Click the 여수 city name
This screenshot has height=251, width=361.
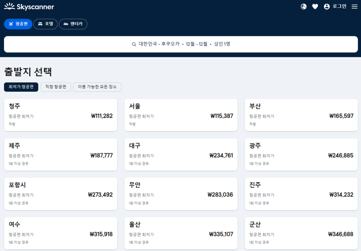click(14, 224)
